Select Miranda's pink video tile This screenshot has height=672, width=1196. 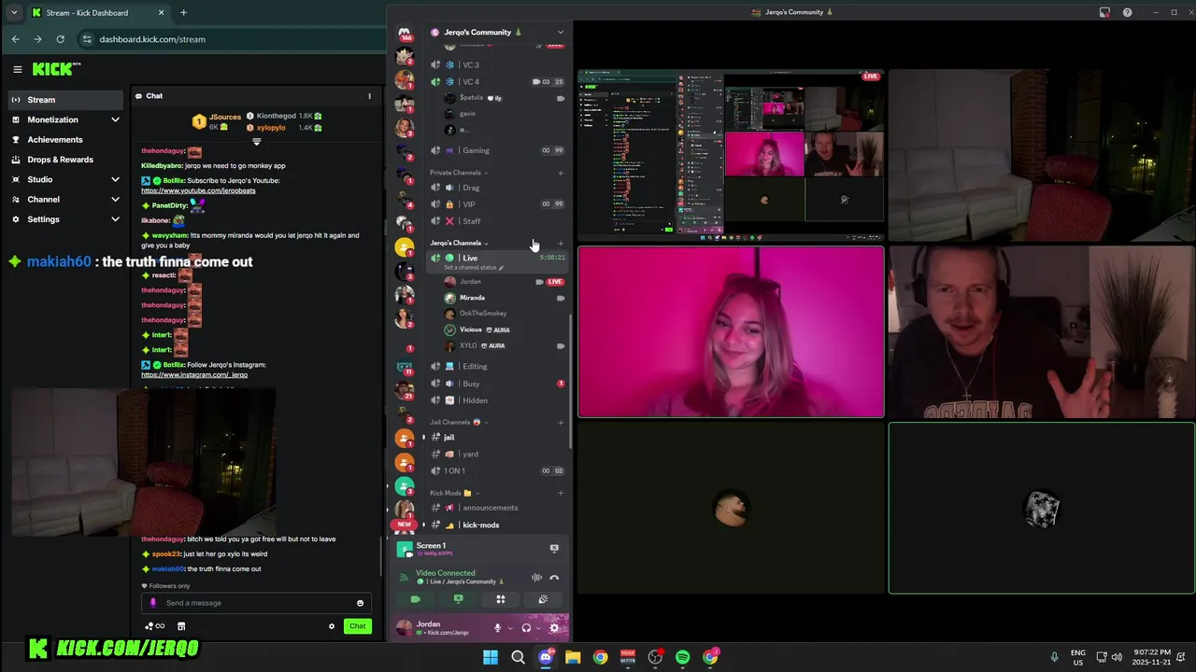pos(731,331)
